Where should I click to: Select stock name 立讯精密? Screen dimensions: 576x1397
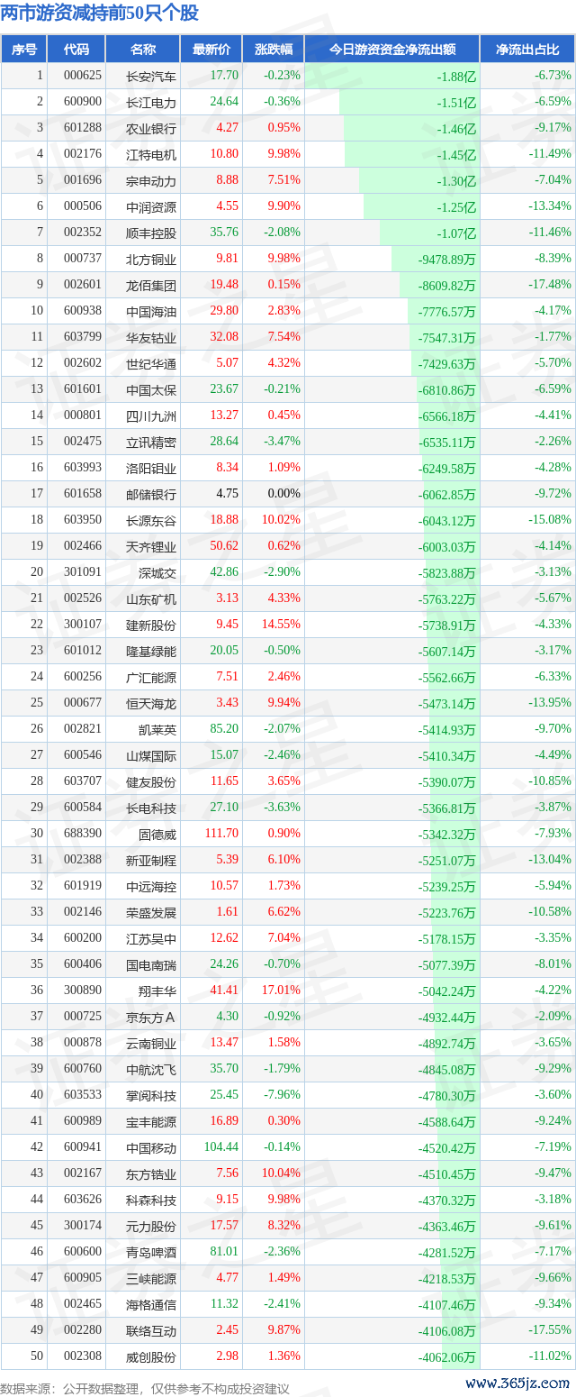point(151,442)
